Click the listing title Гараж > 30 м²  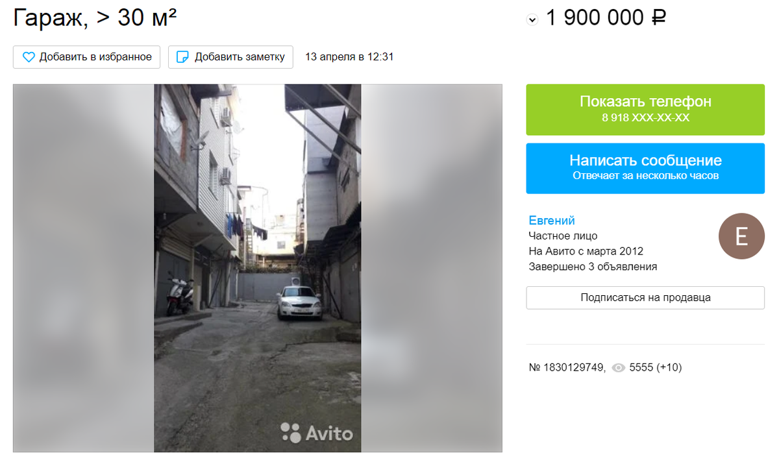[95, 18]
